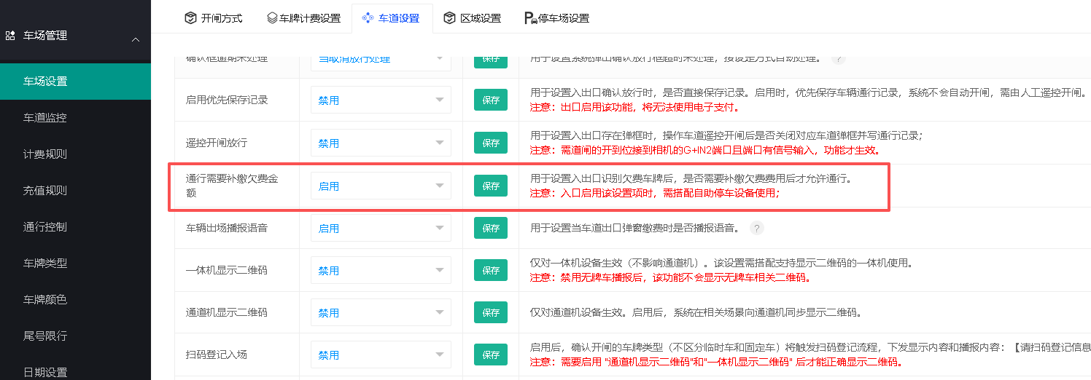The image size is (1091, 380).
Task: Open the 扫码登记入场 dropdown
Action: 381,355
